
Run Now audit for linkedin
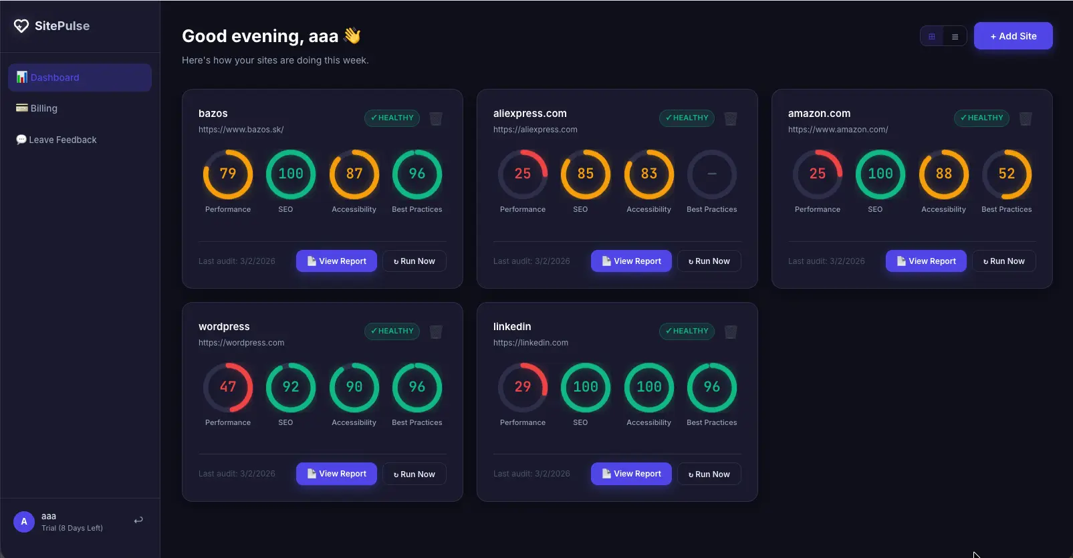pyautogui.click(x=709, y=474)
